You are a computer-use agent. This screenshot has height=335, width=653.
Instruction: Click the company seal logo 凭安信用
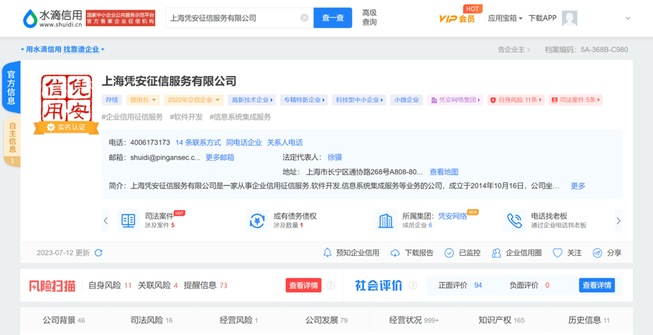point(67,99)
